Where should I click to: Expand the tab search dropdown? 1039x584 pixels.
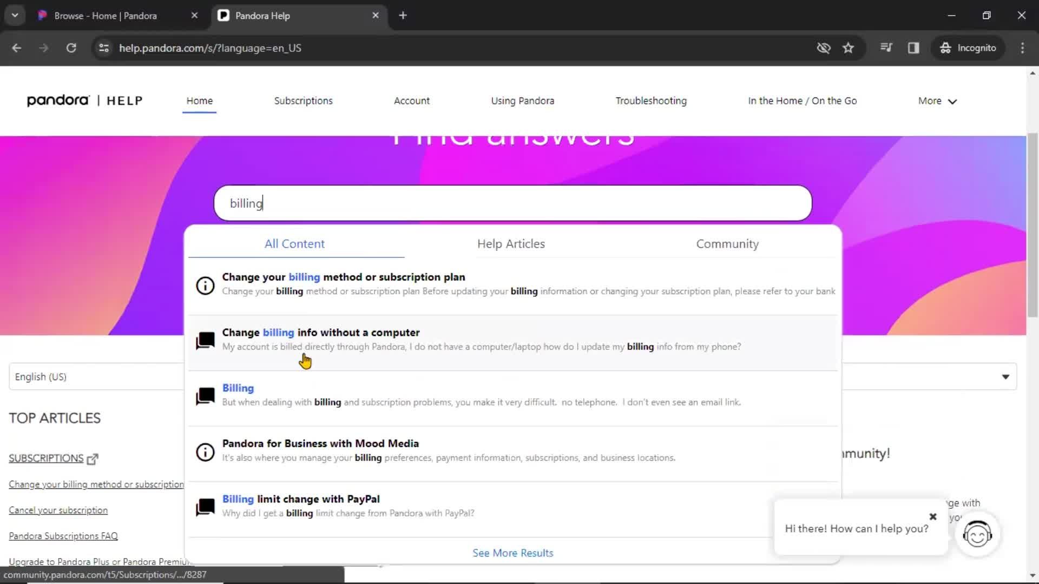[15, 16]
